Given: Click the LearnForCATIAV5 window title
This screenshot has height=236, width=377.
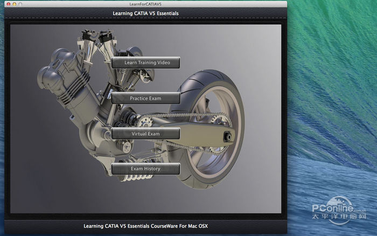Looking at the screenshot, I should click(145, 4).
